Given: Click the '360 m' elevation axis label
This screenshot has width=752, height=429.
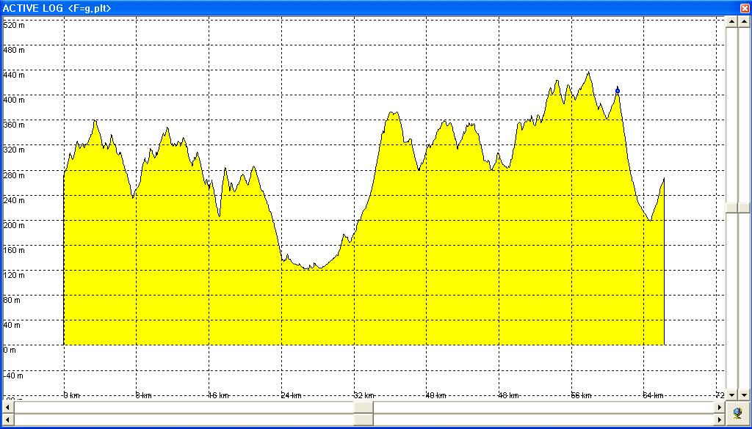Looking at the screenshot, I should 13,125.
